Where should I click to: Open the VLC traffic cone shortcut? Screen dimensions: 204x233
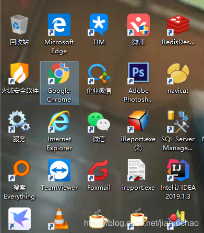59,219
